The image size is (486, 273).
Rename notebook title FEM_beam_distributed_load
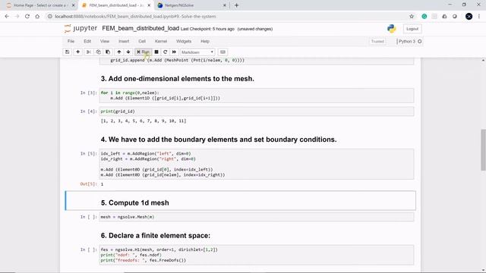pos(140,28)
